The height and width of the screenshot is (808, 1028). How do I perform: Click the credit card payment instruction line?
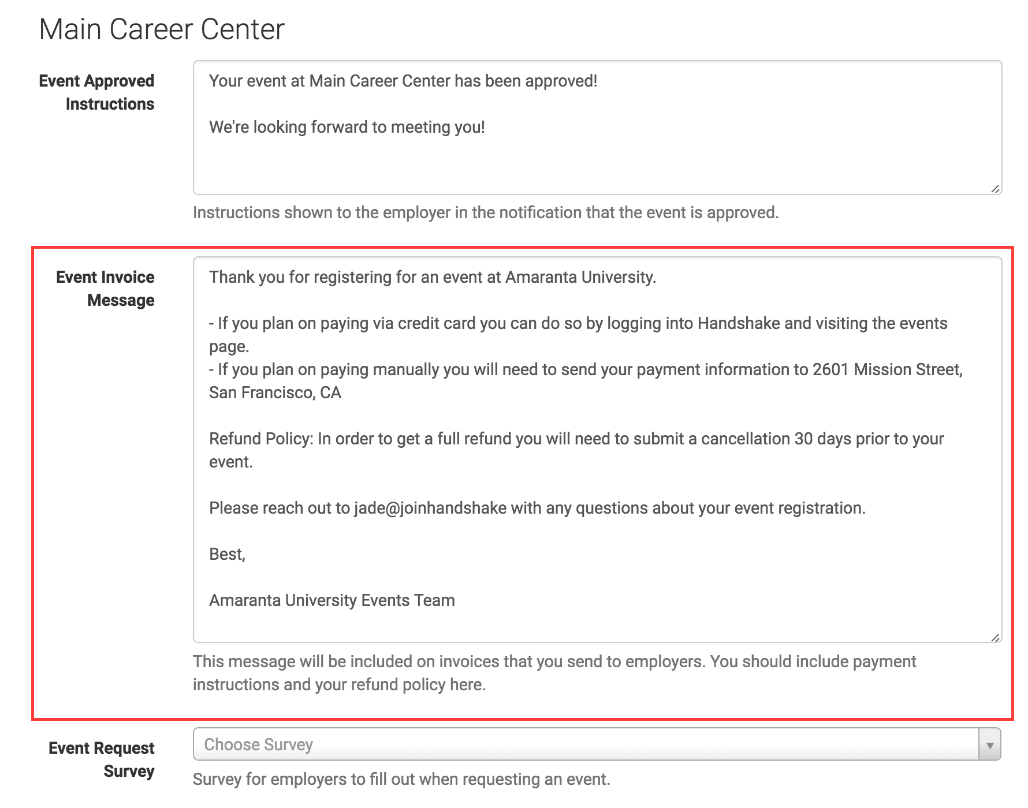pyautogui.click(x=578, y=323)
